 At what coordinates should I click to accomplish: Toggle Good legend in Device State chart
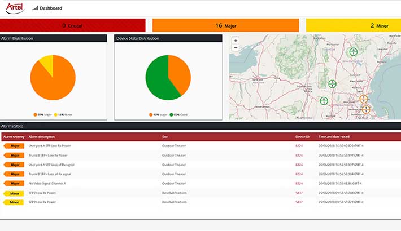coord(175,114)
